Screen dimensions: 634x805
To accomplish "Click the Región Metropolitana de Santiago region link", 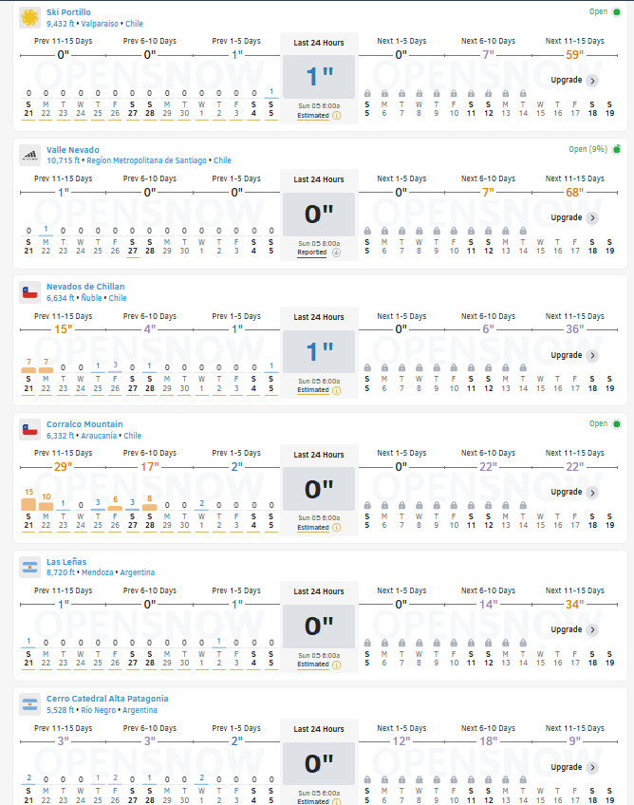I will [x=147, y=160].
